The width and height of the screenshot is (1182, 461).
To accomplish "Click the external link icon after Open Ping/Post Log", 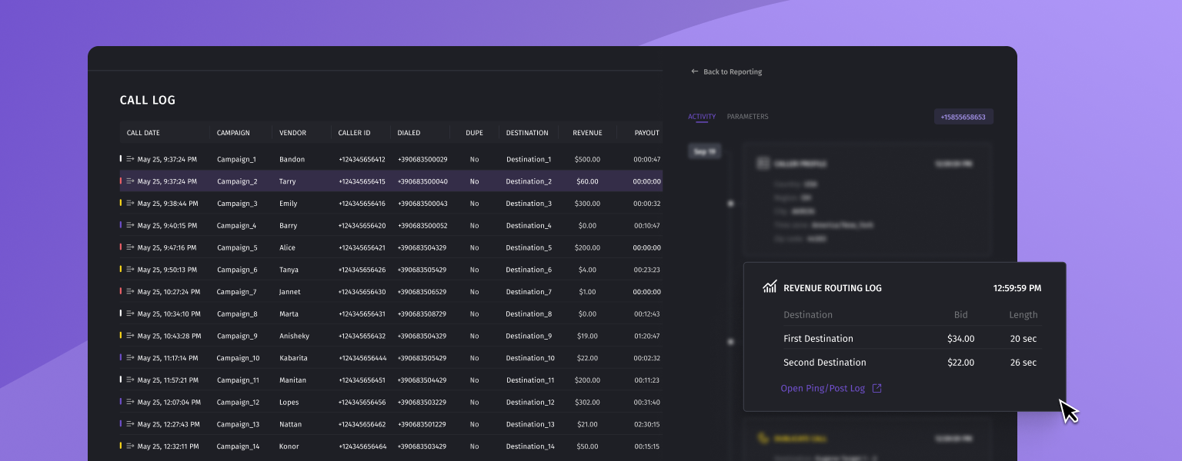I will 876,389.
